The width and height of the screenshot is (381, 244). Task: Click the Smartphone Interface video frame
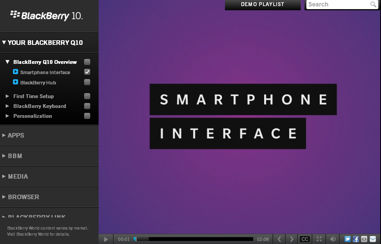239,117
